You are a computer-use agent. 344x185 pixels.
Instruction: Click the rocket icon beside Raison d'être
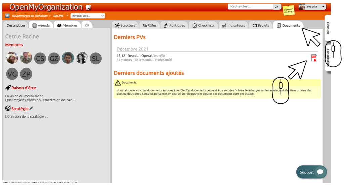point(8,88)
